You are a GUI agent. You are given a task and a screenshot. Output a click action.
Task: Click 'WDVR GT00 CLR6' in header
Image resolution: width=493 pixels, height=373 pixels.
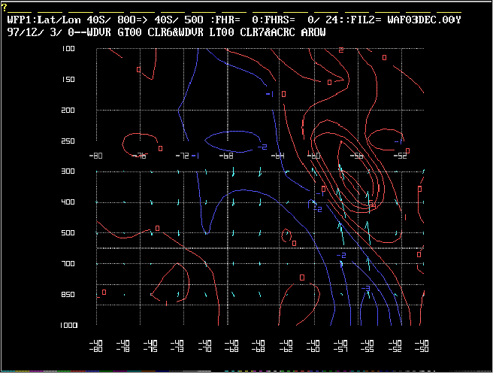pos(127,32)
